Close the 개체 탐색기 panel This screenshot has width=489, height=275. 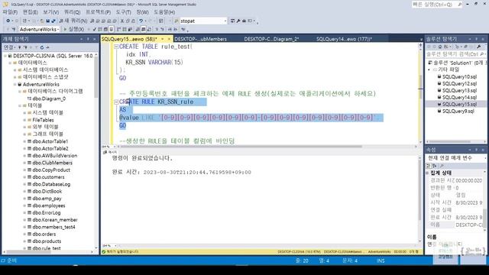tap(95, 39)
